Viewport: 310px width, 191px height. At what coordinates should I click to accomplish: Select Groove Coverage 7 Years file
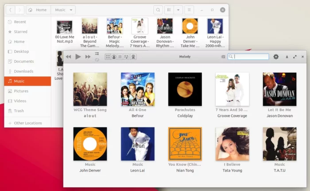(140, 33)
